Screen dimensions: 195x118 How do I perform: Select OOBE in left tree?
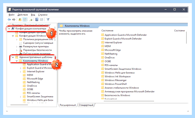[30, 89]
